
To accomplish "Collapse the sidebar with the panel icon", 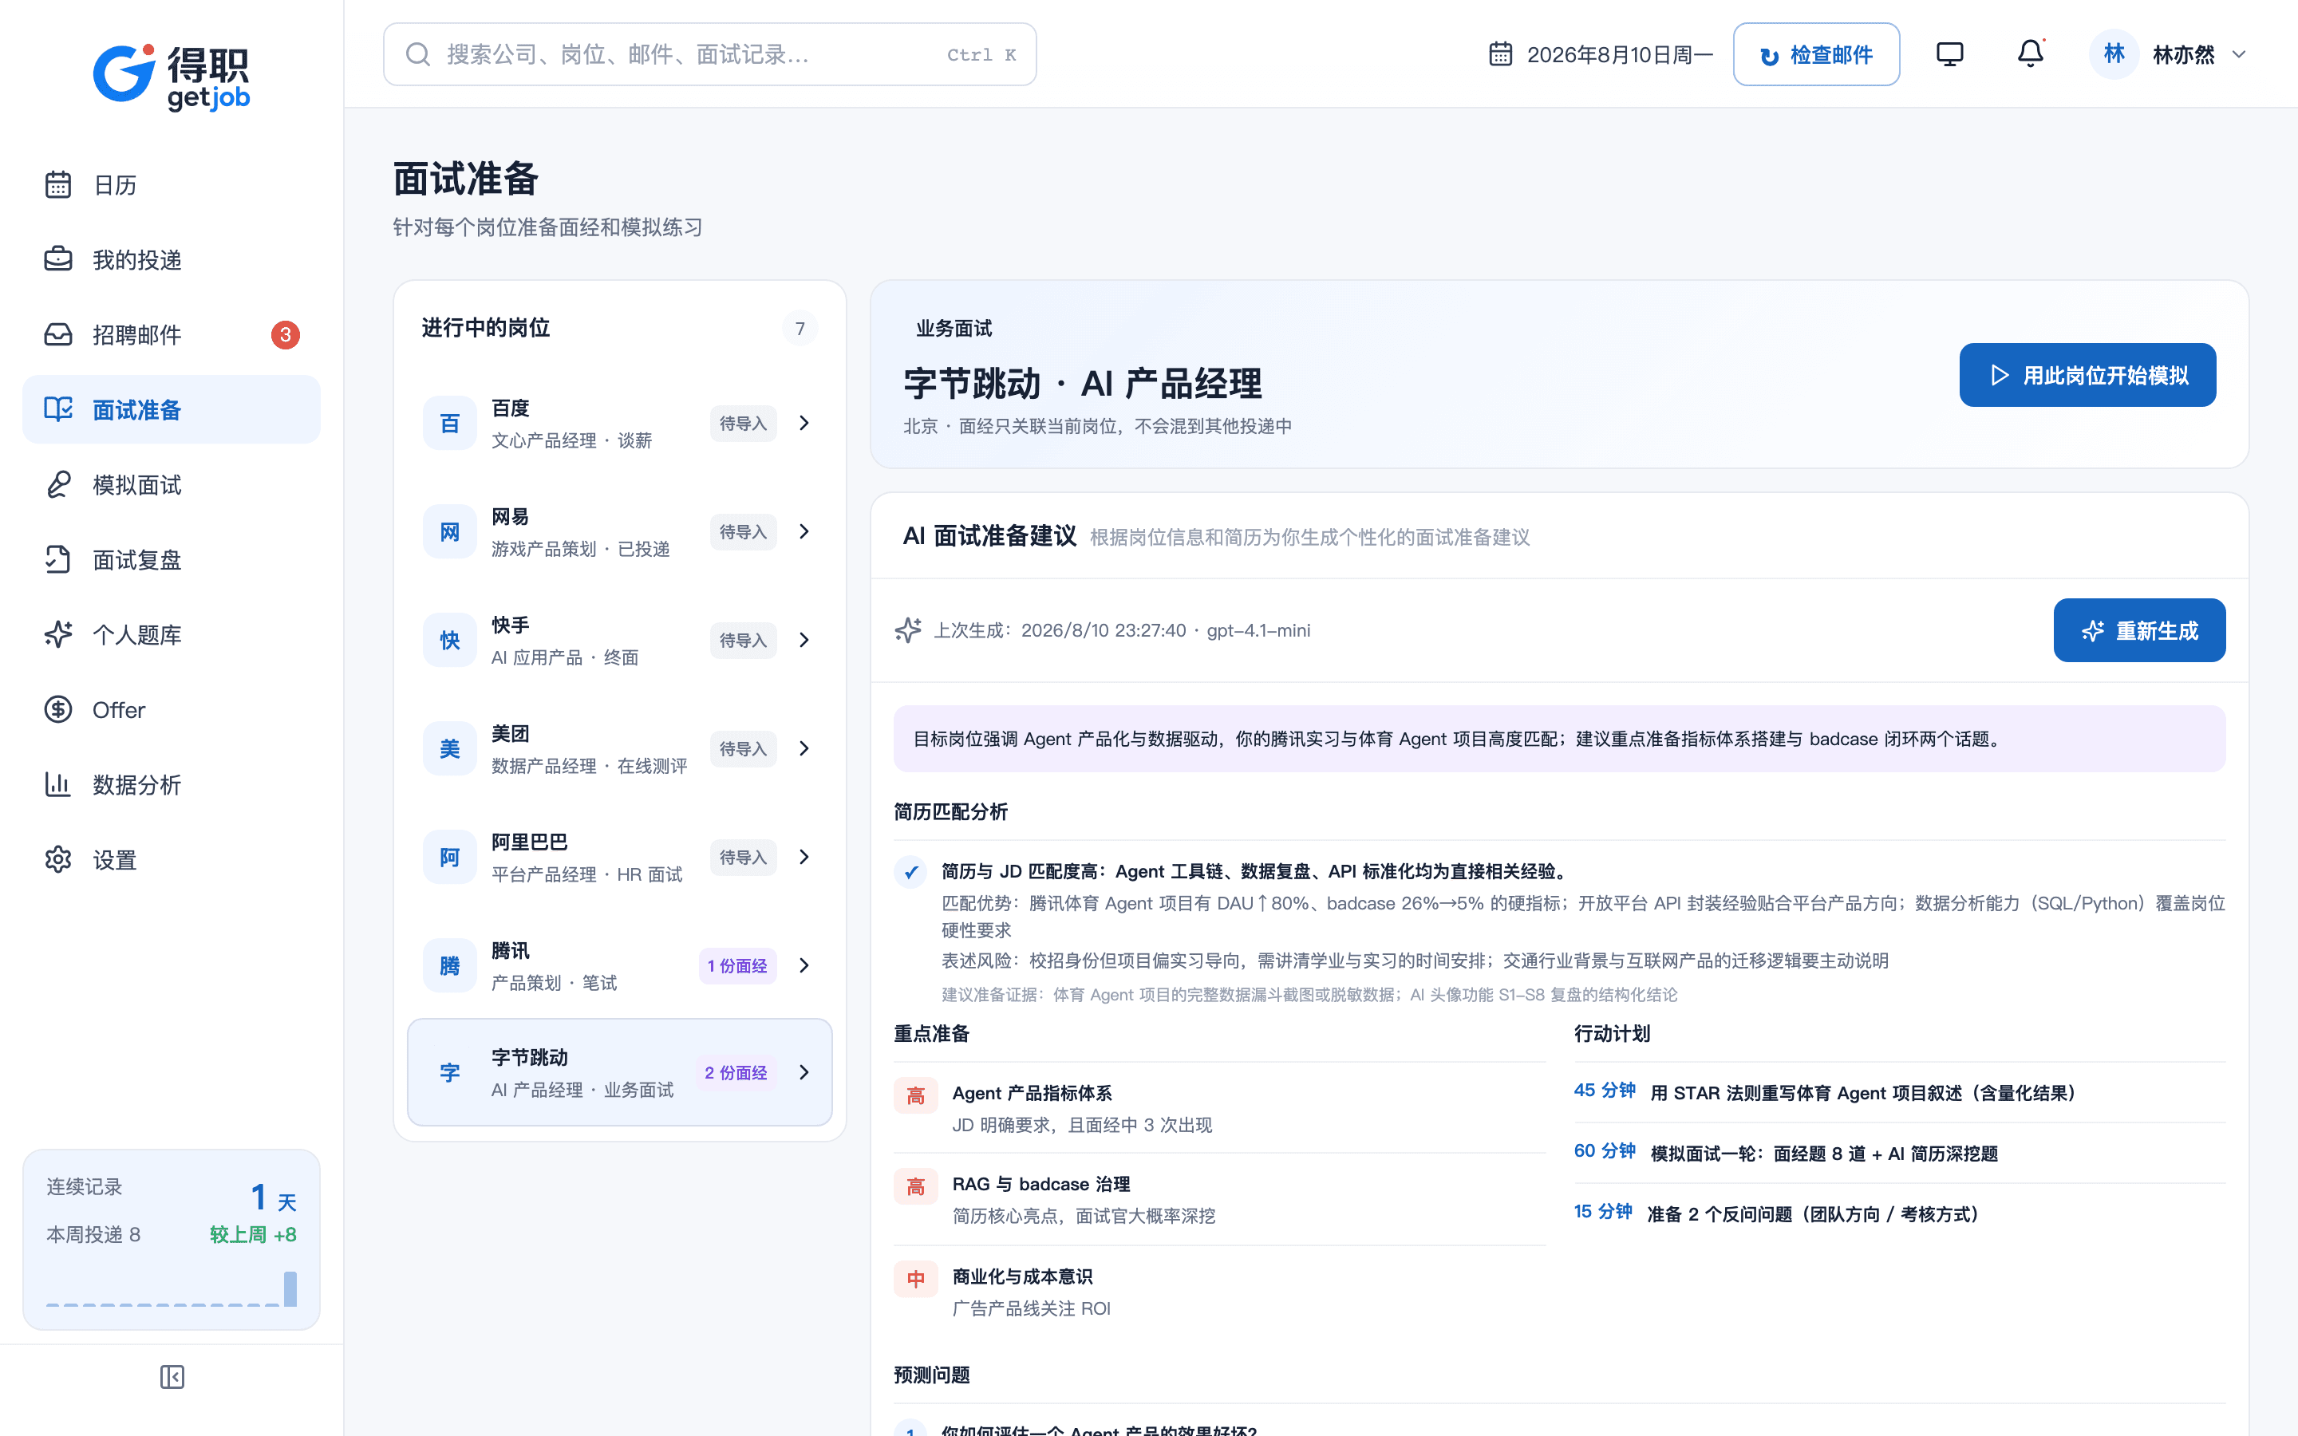I will tap(172, 1377).
